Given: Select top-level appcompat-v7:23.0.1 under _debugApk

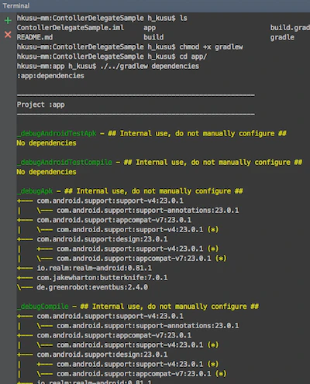Looking at the screenshot, I should (x=114, y=220).
